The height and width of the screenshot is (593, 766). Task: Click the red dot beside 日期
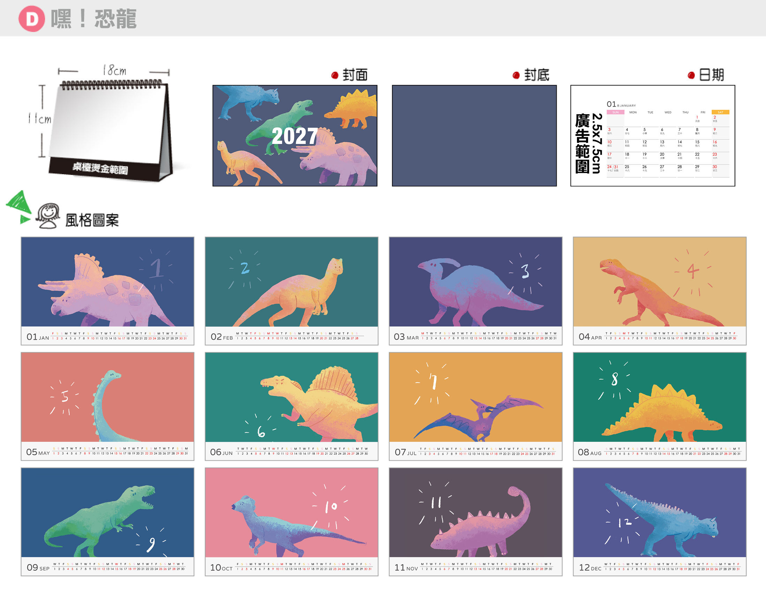691,75
